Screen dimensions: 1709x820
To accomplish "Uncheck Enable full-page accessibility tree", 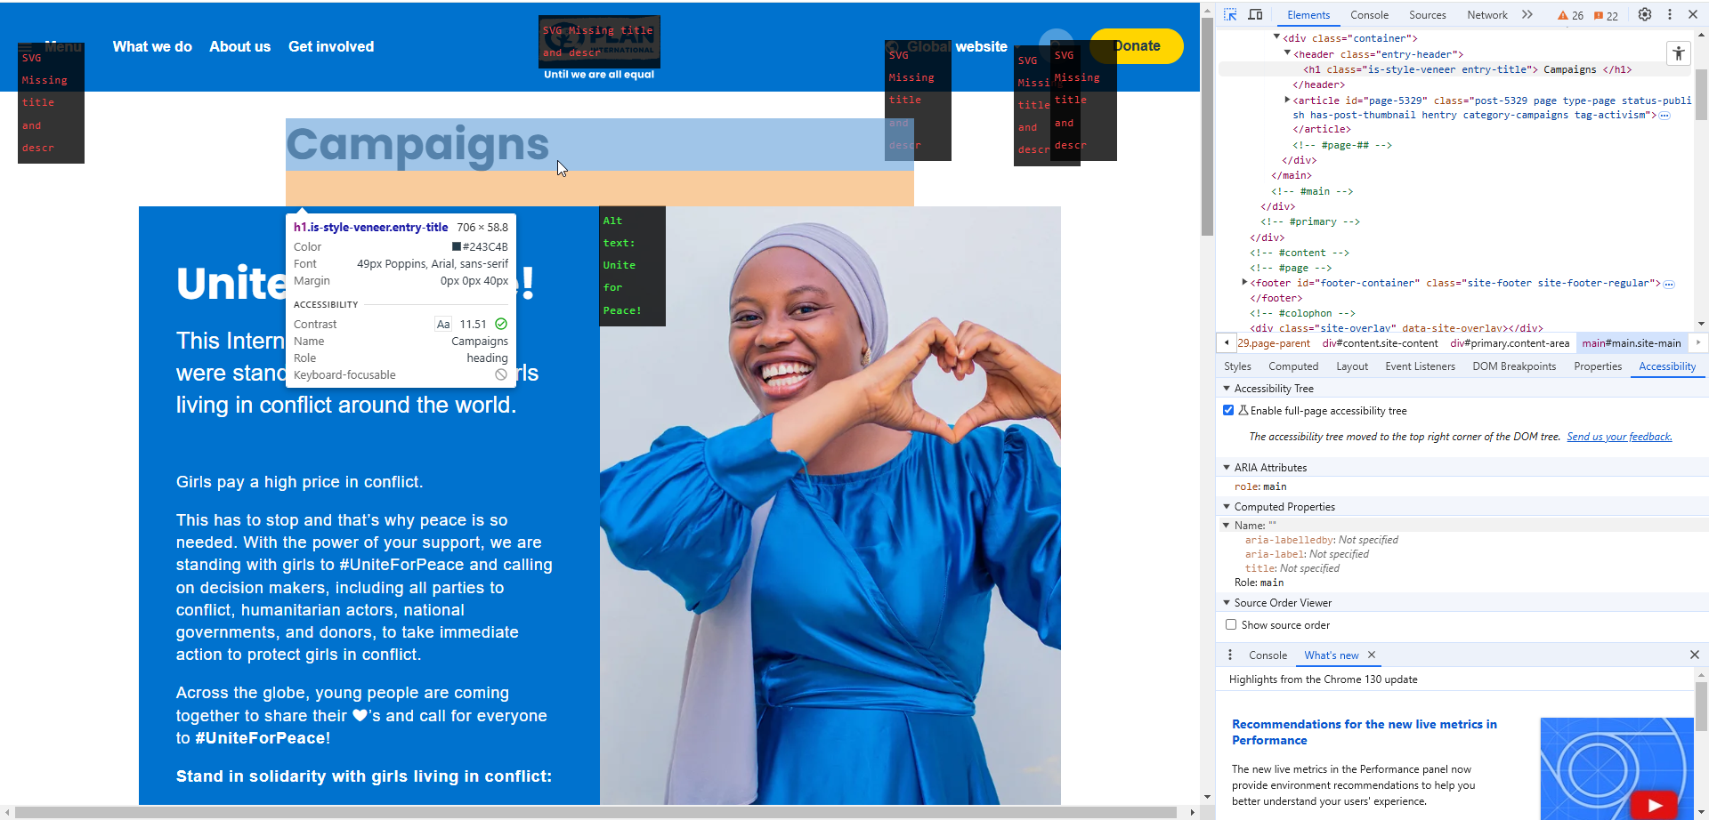I will tap(1228, 411).
